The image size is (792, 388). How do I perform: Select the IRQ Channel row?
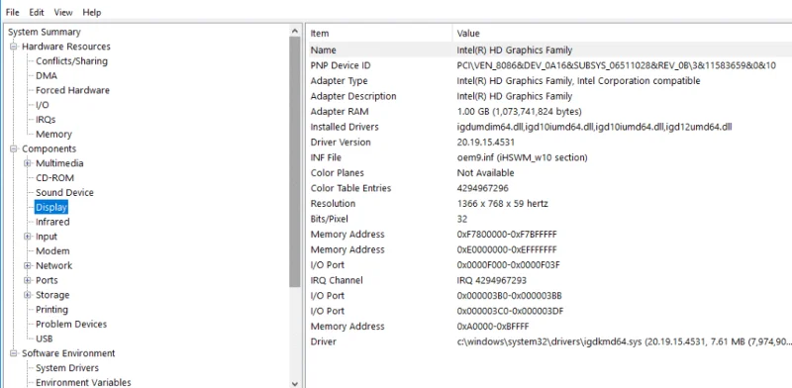pyautogui.click(x=549, y=280)
